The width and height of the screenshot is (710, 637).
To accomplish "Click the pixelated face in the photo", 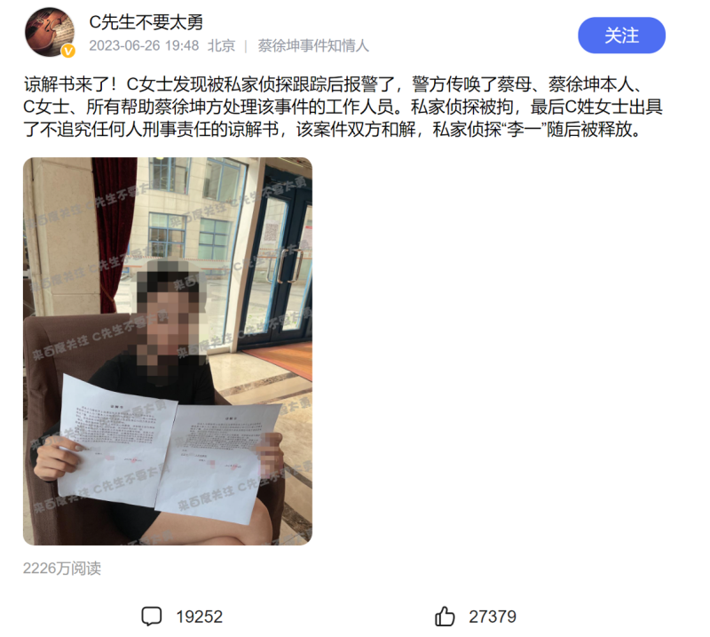I will [169, 317].
